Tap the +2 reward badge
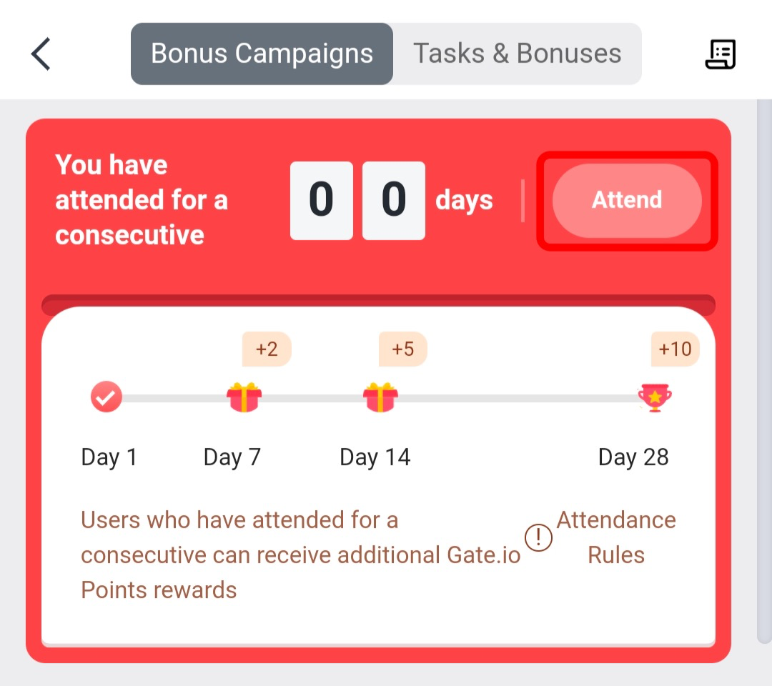 click(267, 349)
